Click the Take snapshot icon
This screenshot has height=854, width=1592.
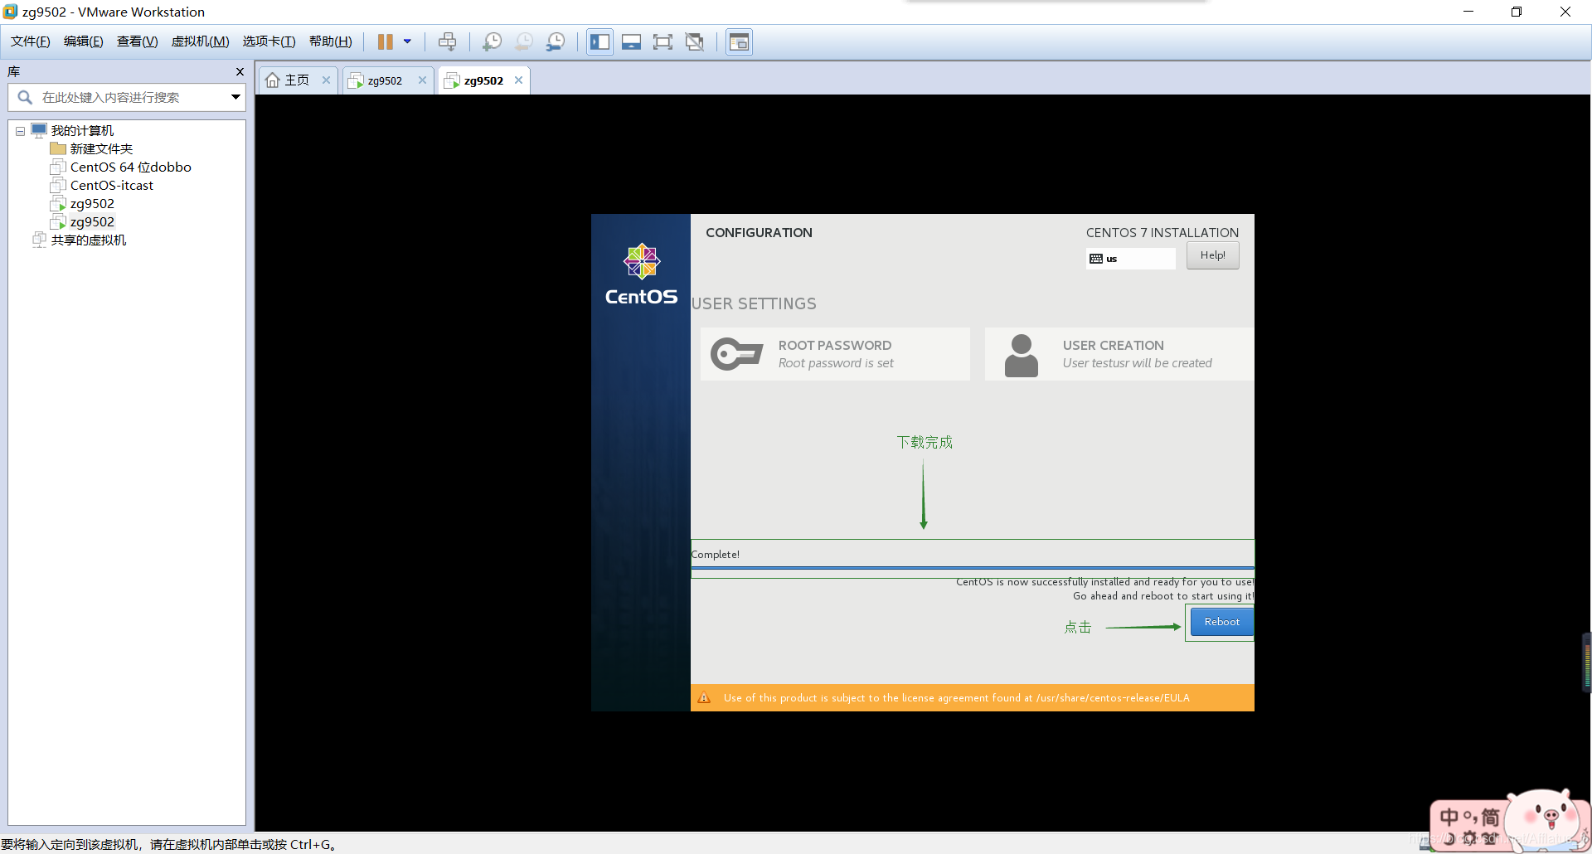coord(492,41)
